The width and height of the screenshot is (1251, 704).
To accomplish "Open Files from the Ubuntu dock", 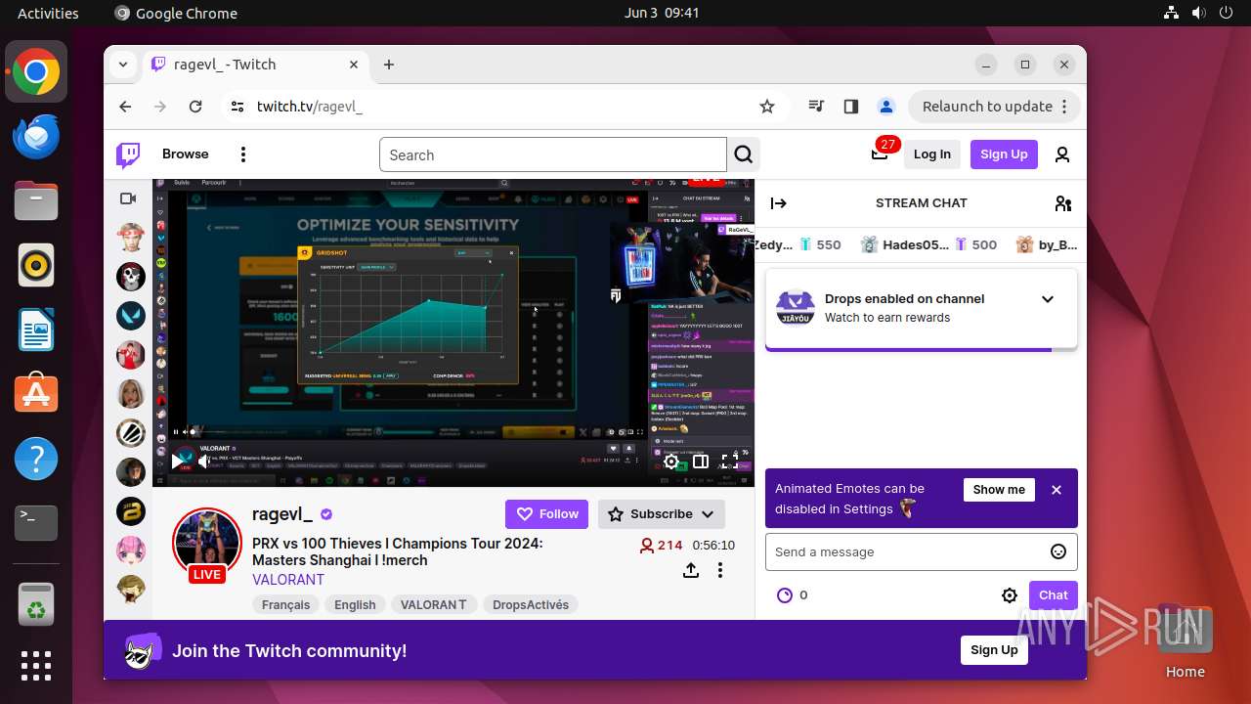I will [x=36, y=200].
